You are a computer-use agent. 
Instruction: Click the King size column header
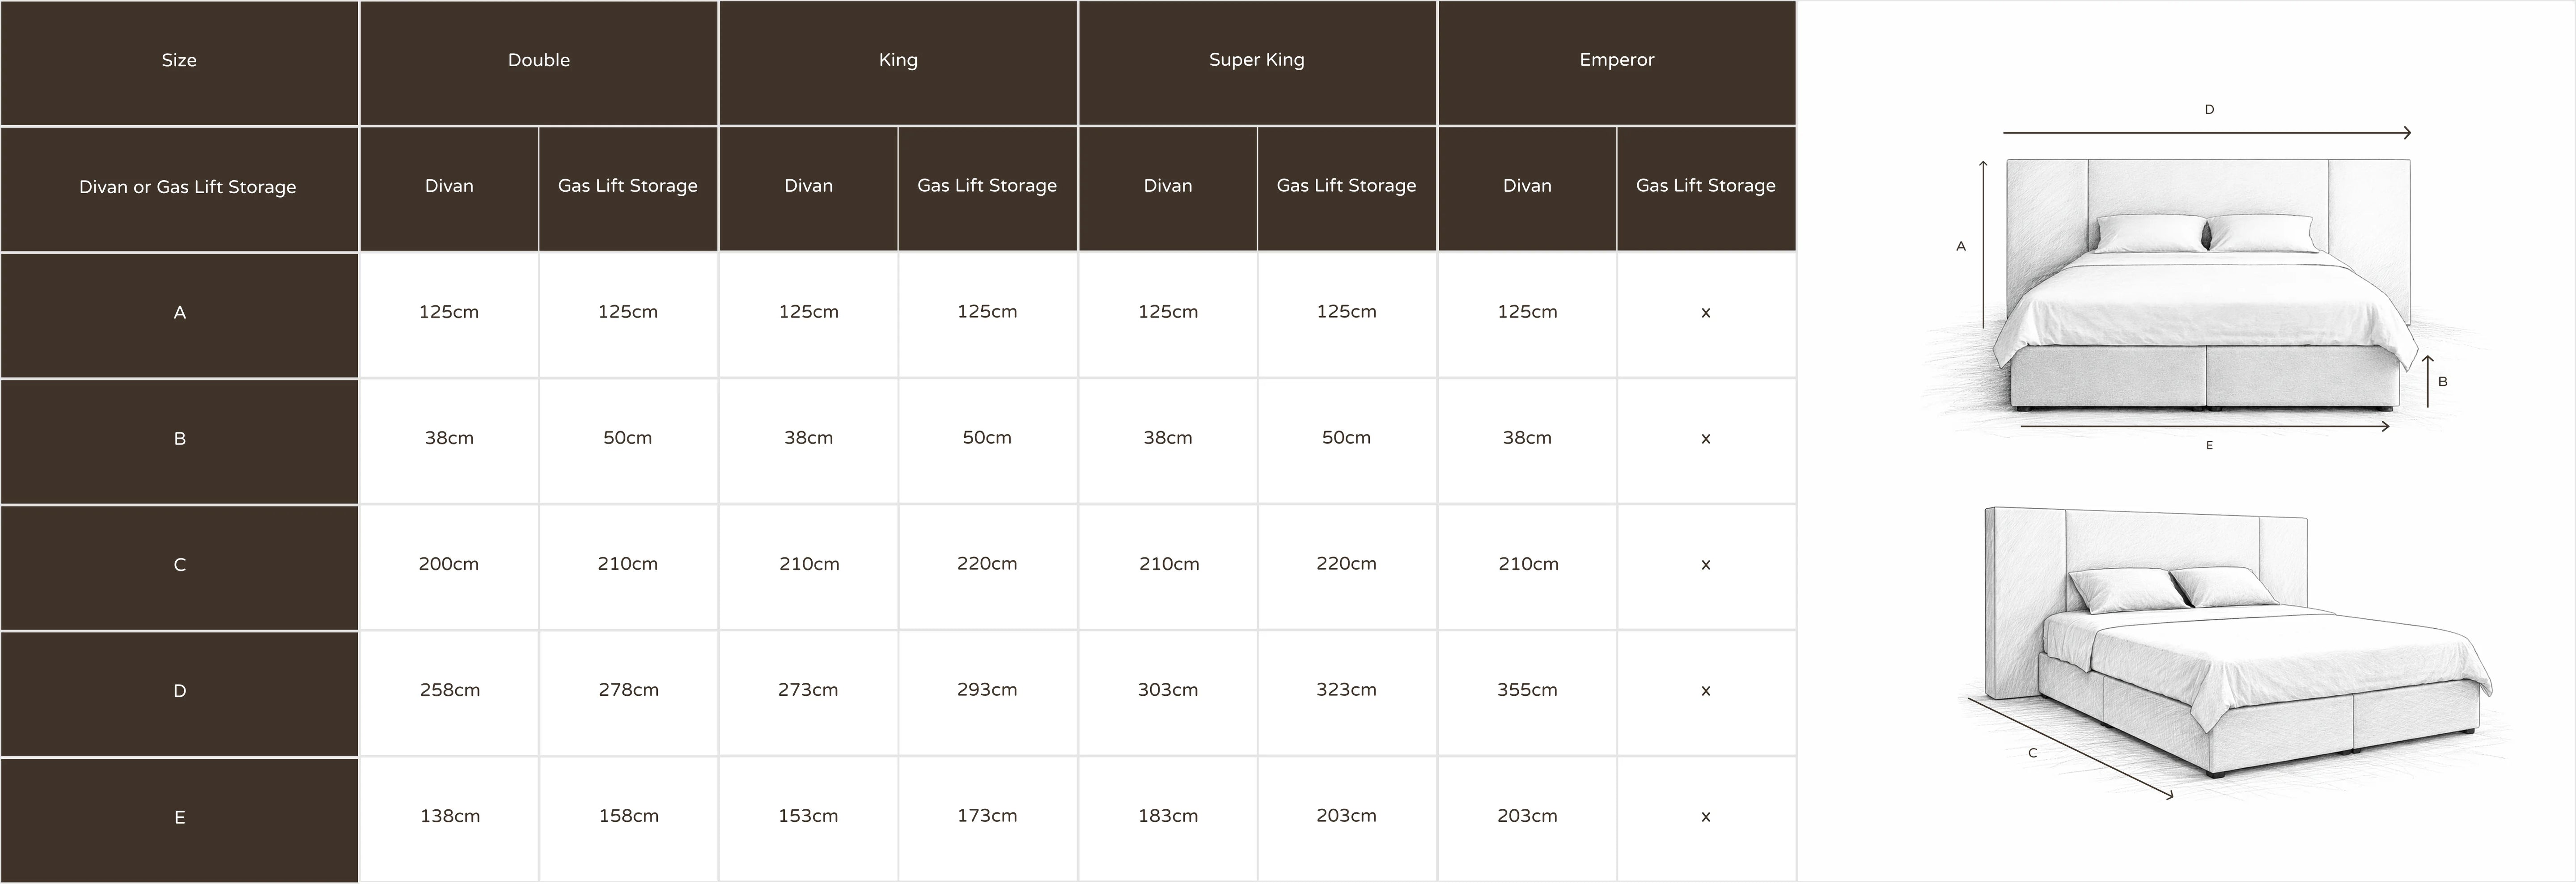click(x=898, y=60)
